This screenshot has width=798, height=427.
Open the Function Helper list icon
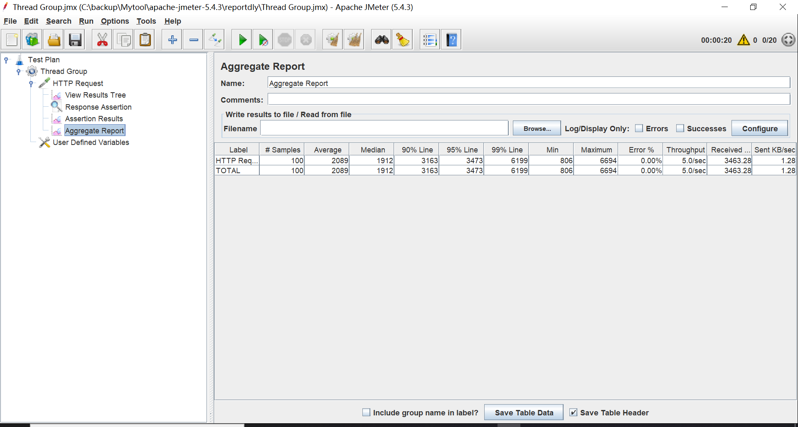point(430,40)
